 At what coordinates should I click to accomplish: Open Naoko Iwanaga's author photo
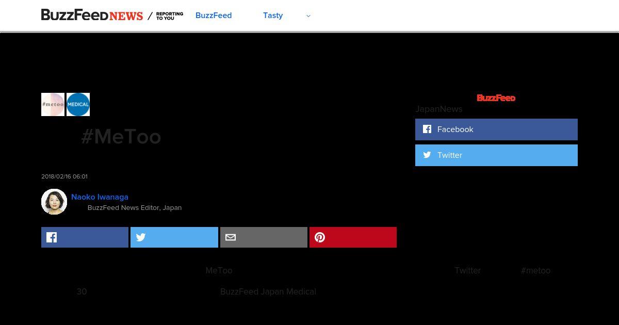(x=54, y=202)
